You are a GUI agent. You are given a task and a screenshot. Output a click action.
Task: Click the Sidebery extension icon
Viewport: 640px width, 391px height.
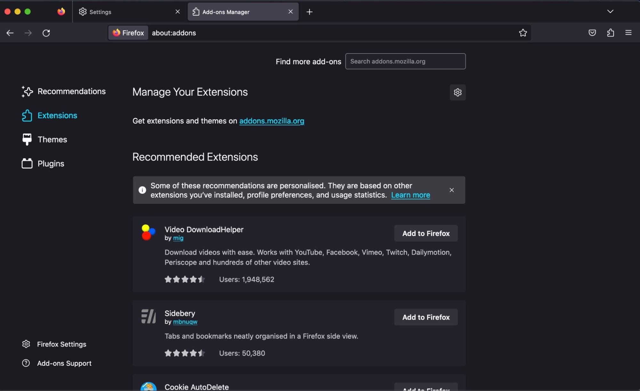click(x=149, y=316)
